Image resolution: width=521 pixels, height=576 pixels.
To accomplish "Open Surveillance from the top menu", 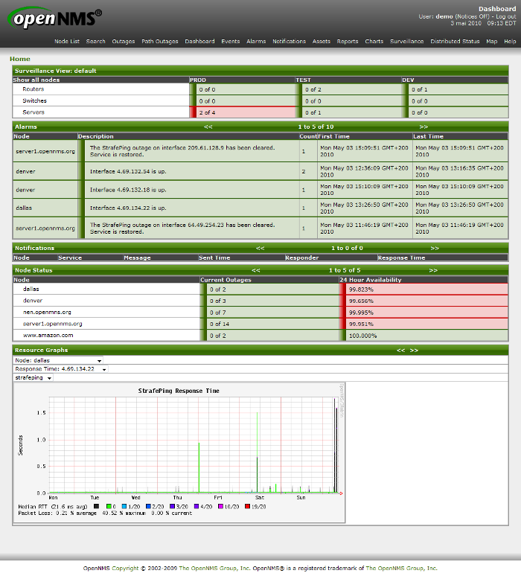I will [x=406, y=42].
